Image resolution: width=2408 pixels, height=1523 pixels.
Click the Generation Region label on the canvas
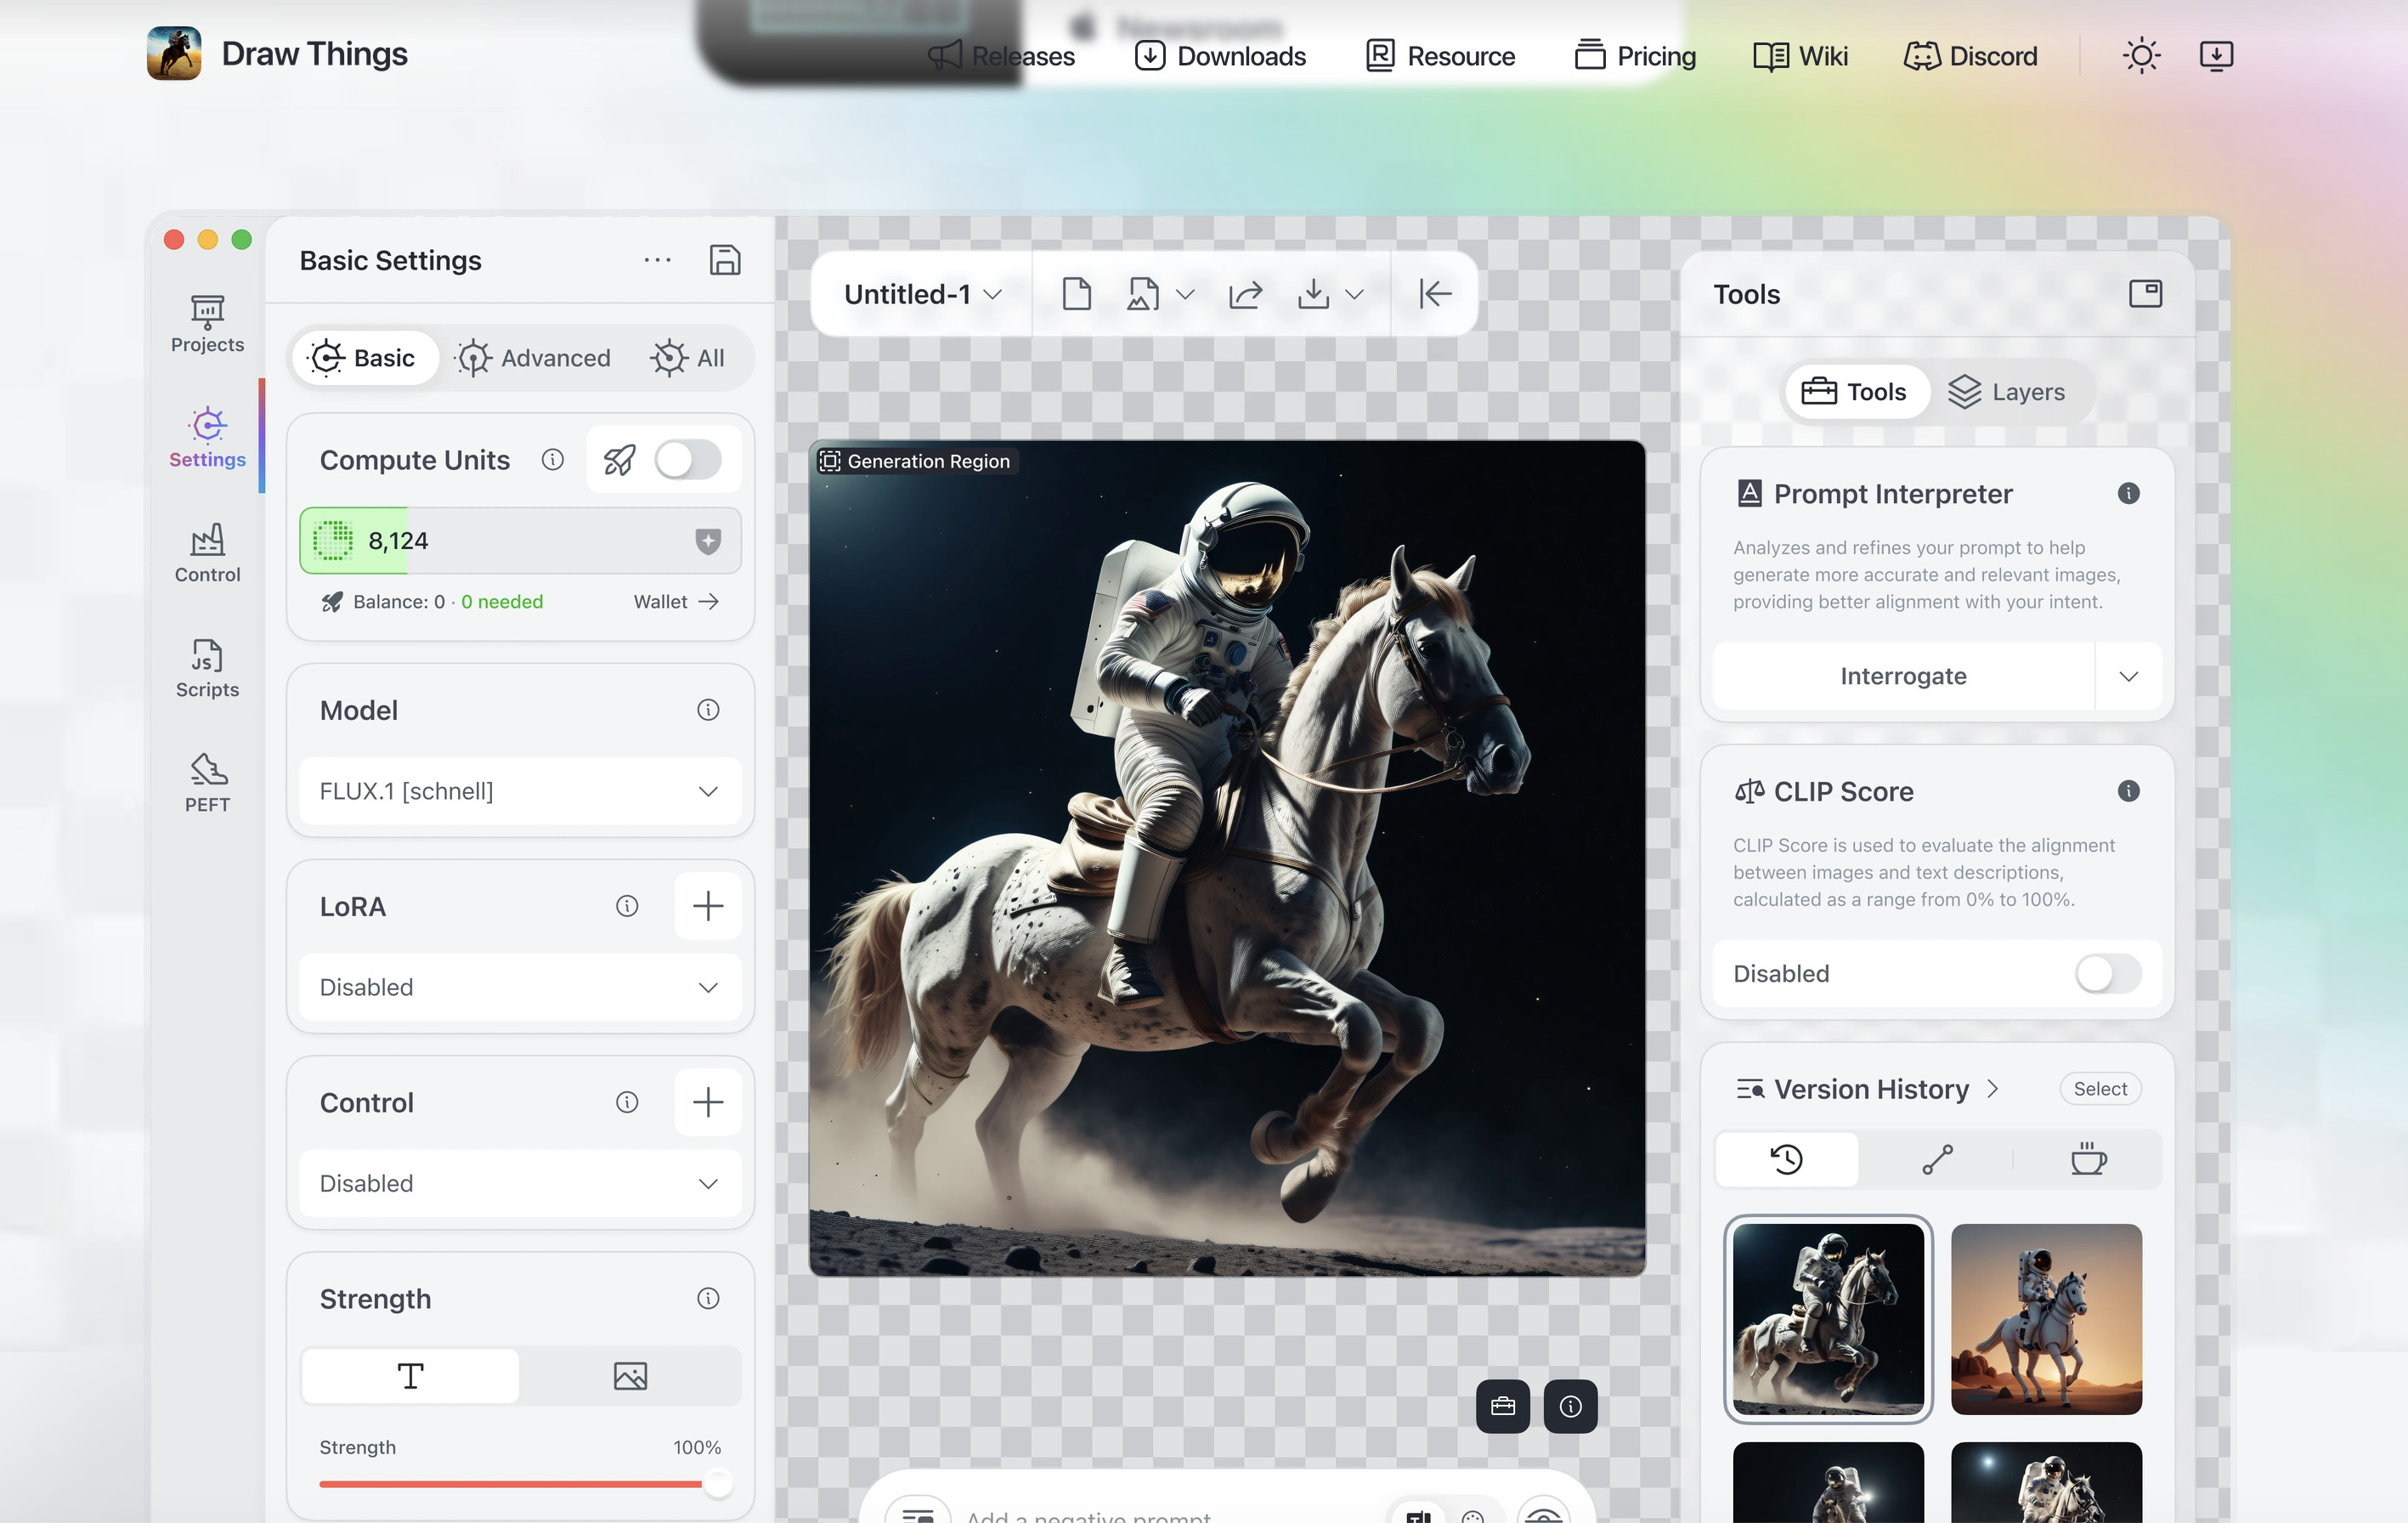[915, 461]
